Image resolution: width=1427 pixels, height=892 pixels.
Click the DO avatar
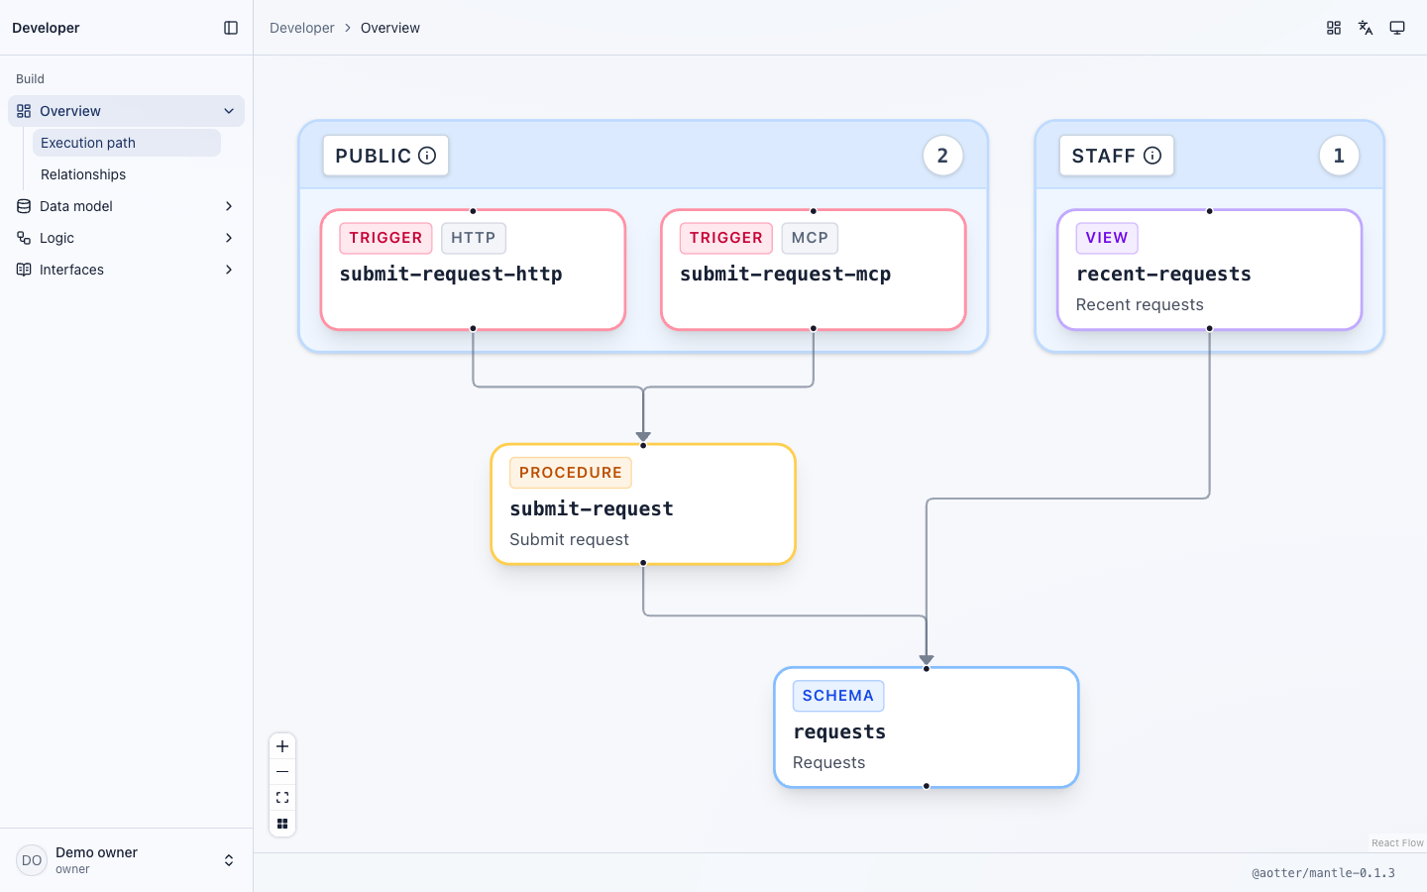pos(32,860)
